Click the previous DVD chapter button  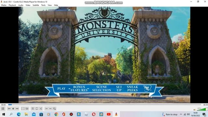(46, 109)
